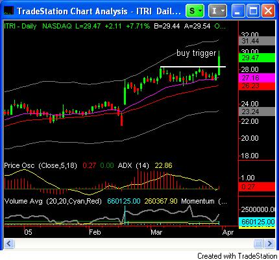The width and height of the screenshot is (279, 260).
Task: Click the ADX value 22.86
Action: (164, 165)
